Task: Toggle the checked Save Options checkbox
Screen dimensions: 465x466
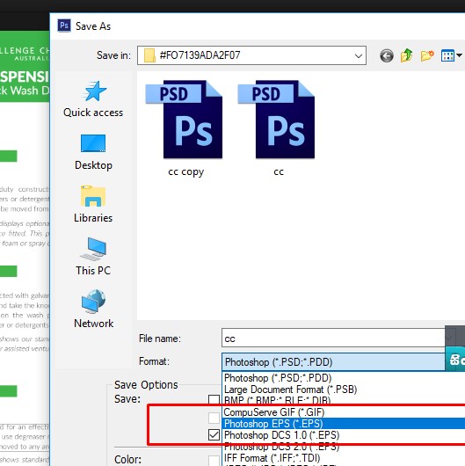Action: click(214, 435)
